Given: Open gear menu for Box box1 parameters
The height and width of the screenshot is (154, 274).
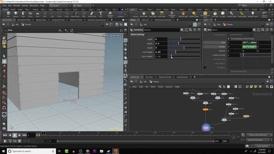Looking at the screenshot, I should click(254, 30).
